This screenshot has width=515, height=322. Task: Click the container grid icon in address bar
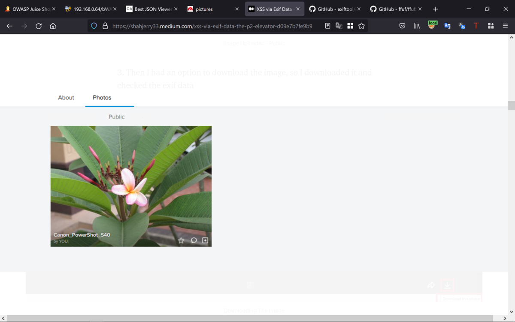point(350,26)
